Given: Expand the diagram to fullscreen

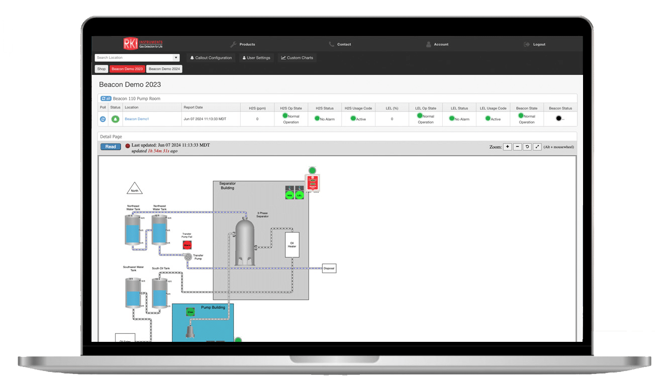Looking at the screenshot, I should pos(537,147).
